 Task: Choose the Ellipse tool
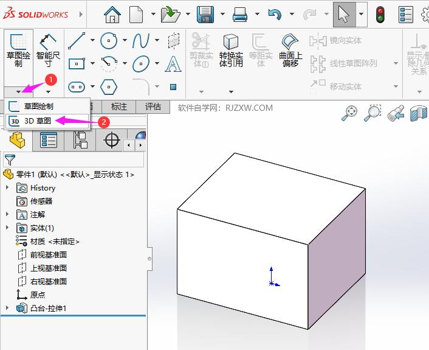pos(141,64)
